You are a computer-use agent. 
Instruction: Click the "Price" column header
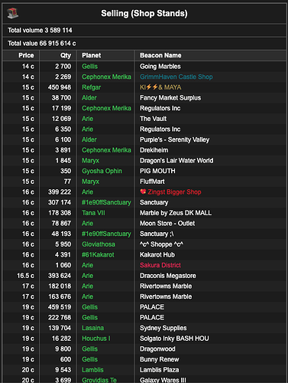click(26, 55)
